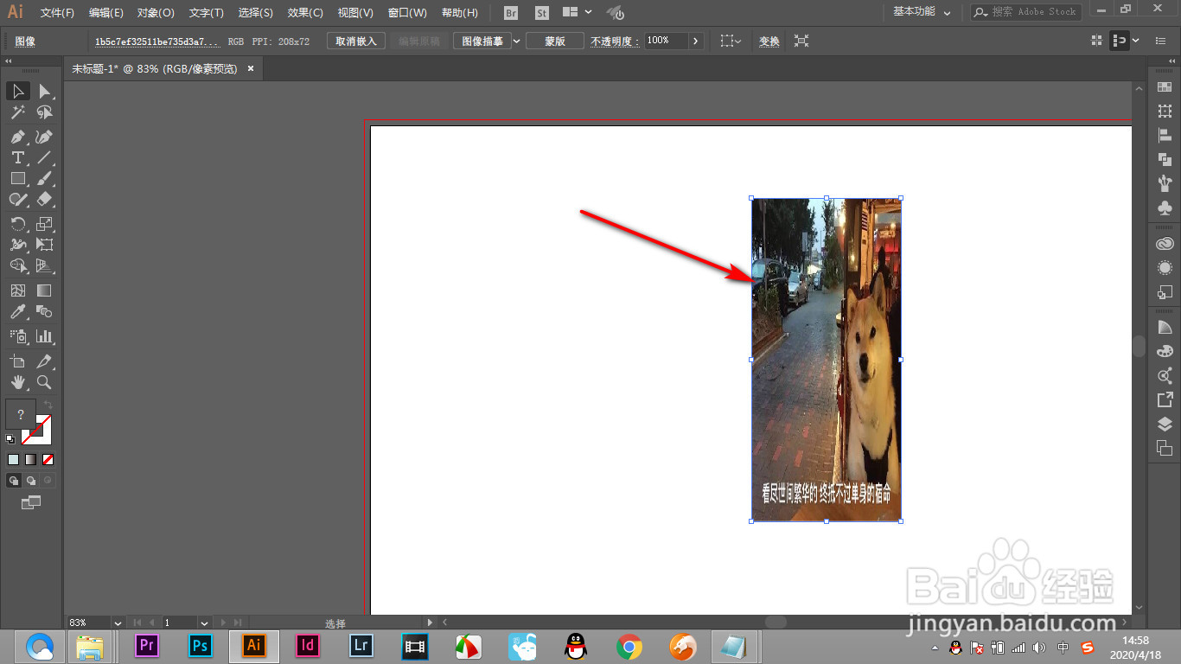Apply solid Color mode button

[x=13, y=460]
